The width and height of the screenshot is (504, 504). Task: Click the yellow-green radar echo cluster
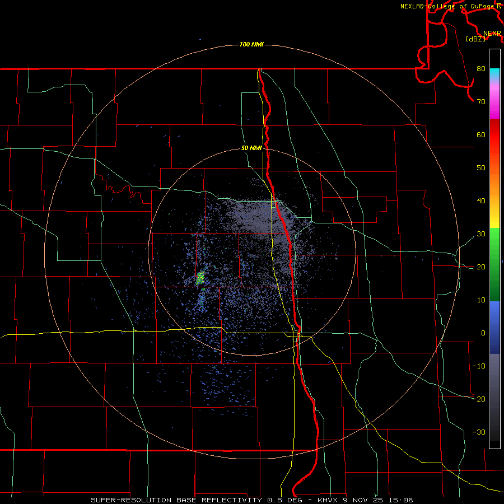click(200, 278)
